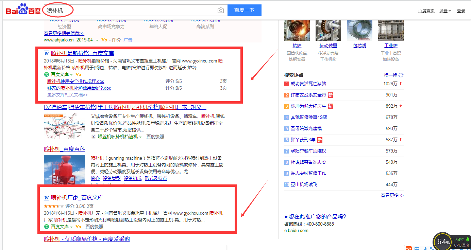471x250 pixels.
Task: Click V3 badge next to www.ahjarlo.cn
Action: (x=104, y=40)
